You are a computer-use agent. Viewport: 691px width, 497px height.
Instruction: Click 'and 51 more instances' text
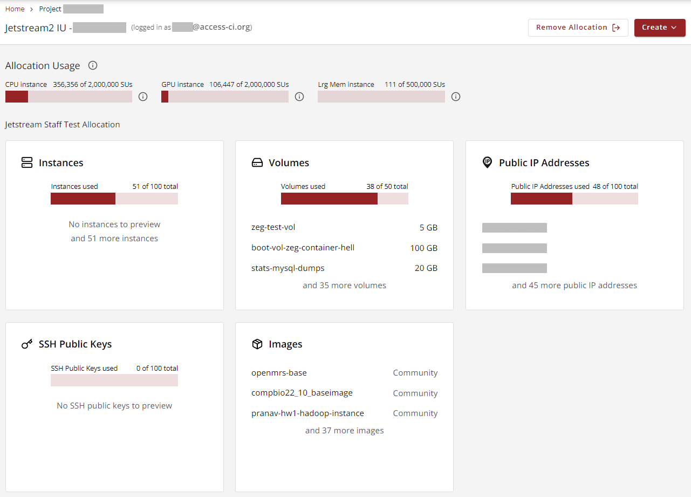(x=114, y=239)
